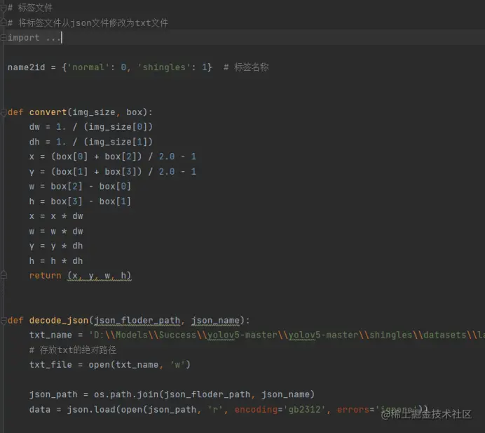Click the line 'h = h * dh'
The width and height of the screenshot is (485, 433).
tap(56, 261)
